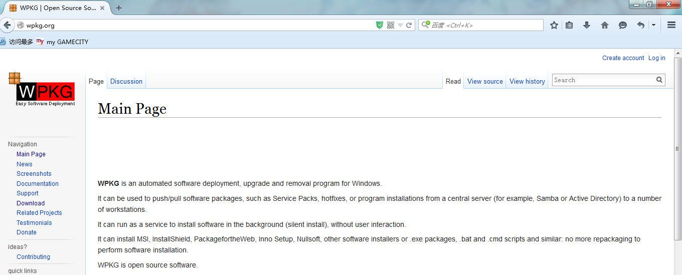
Task: Click the Navigation sidebar heading
Action: (x=23, y=144)
